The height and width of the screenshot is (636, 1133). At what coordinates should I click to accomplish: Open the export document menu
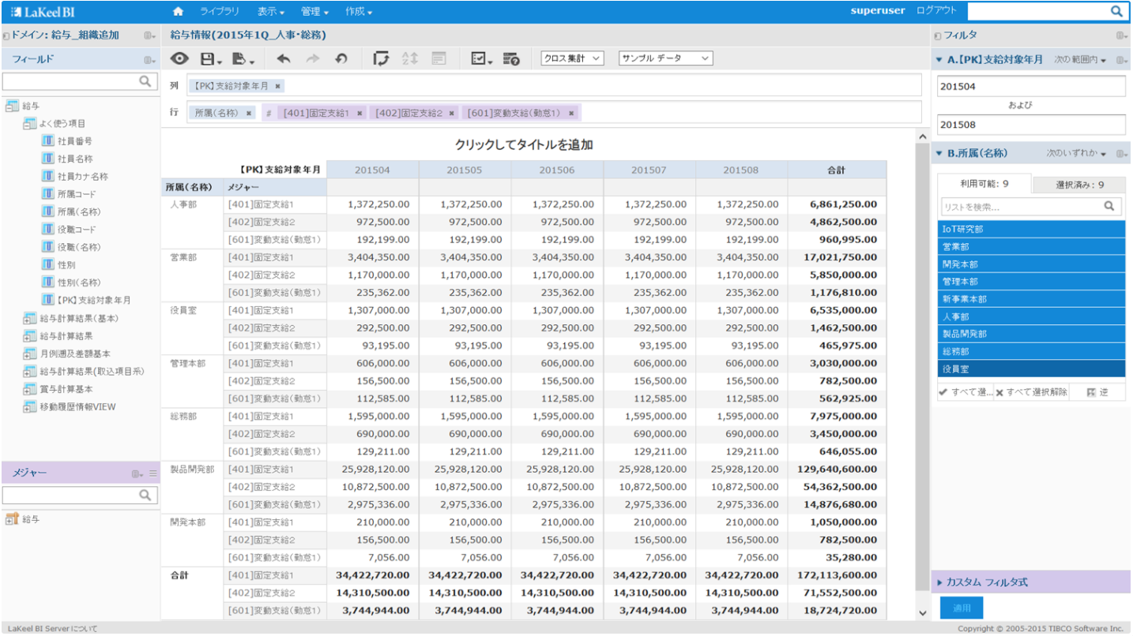tap(243, 58)
